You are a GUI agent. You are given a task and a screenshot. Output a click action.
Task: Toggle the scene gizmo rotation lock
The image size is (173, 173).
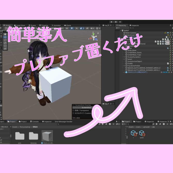tap(98, 33)
